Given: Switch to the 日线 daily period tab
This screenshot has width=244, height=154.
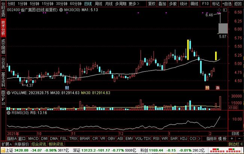Looking at the screenshot, I should 88,3.
